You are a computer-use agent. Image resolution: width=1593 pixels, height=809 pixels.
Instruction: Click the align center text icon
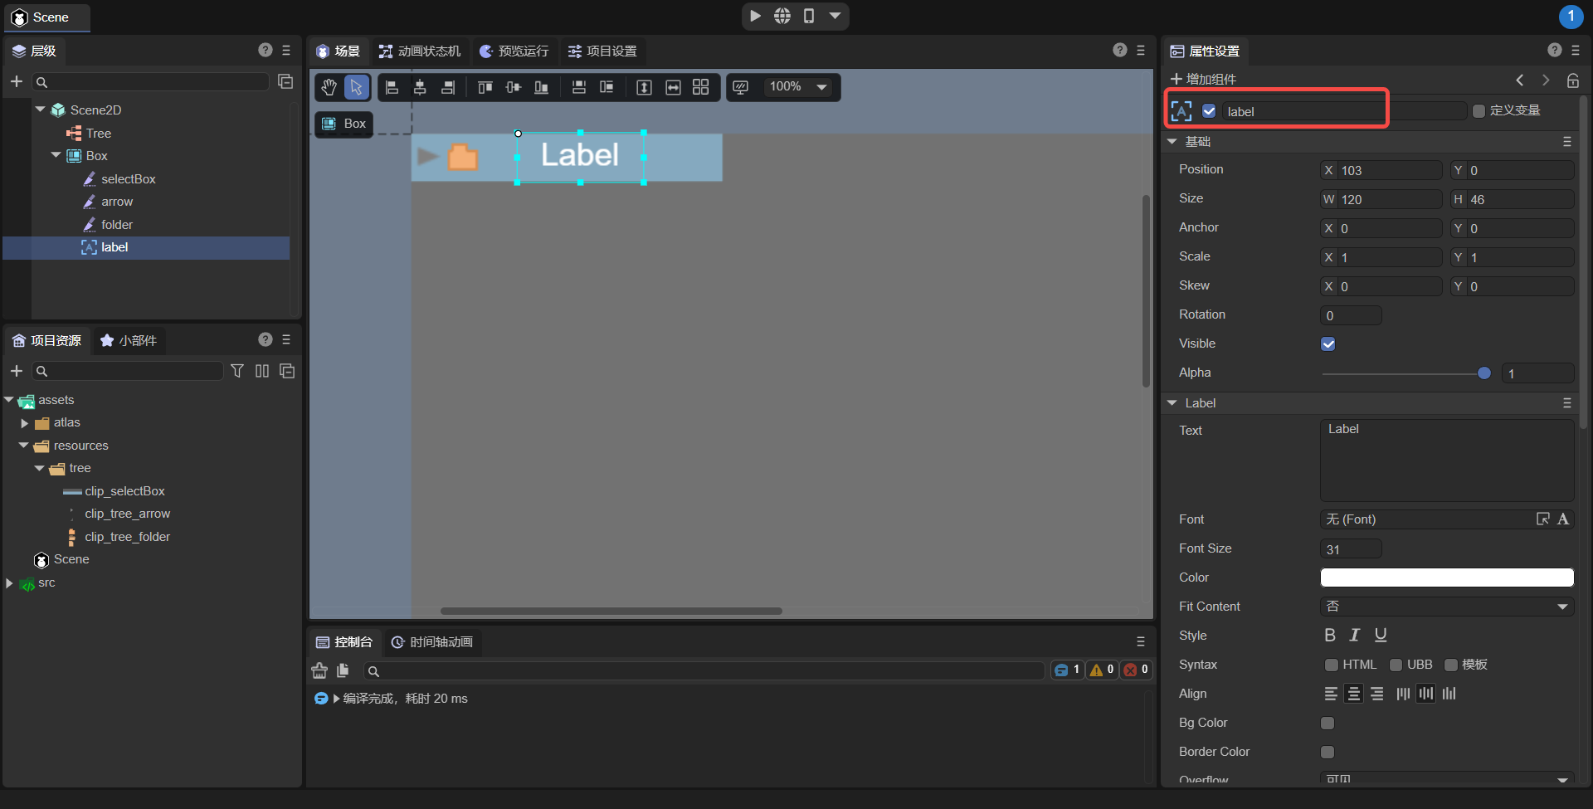point(1353,694)
